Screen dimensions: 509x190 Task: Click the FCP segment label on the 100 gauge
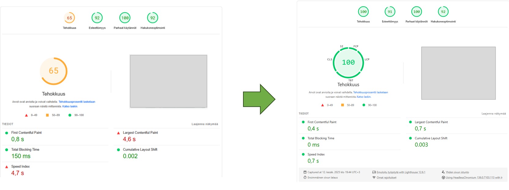[356, 46]
